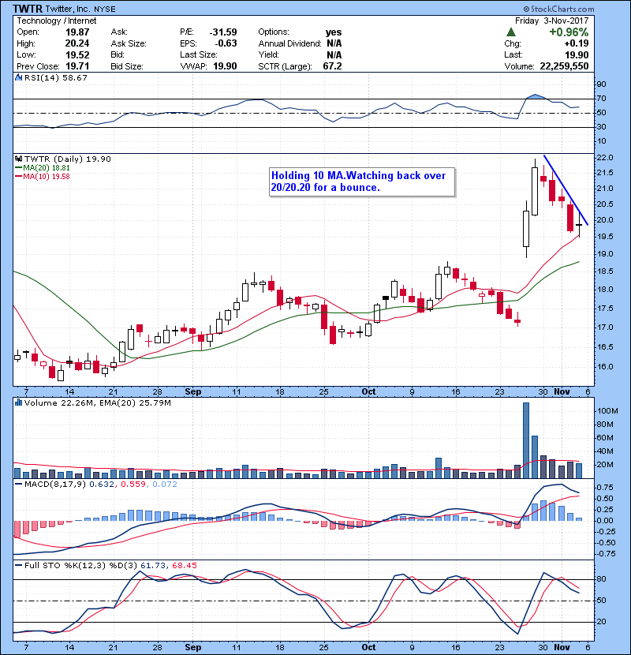Click the Last price 19.90 in the header
Screen dimensions: 631x655
coord(577,54)
